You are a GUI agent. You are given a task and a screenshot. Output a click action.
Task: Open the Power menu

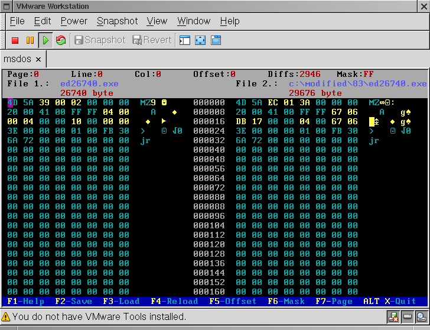(74, 21)
